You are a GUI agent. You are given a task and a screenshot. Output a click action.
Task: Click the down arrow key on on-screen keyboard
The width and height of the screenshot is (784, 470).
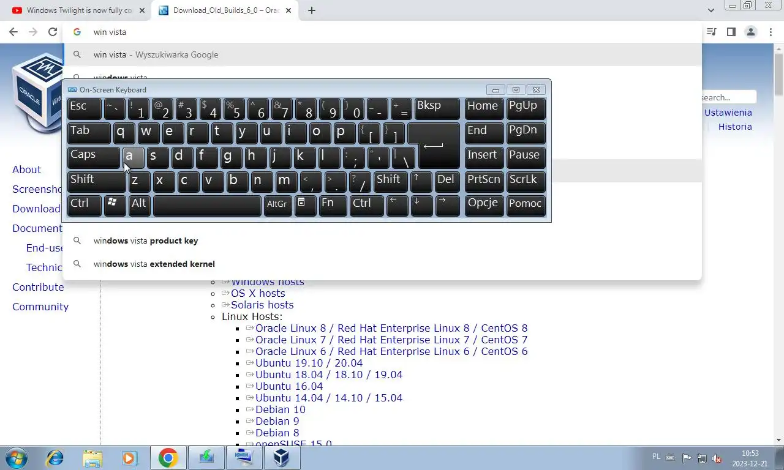[x=421, y=206]
